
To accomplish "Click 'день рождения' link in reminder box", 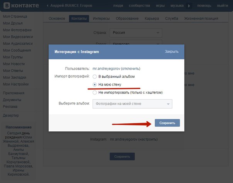I will [17, 135].
